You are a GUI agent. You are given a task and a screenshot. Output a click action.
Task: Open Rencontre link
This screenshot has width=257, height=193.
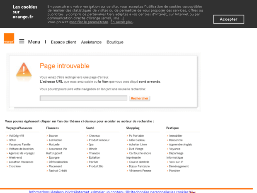[176, 140]
